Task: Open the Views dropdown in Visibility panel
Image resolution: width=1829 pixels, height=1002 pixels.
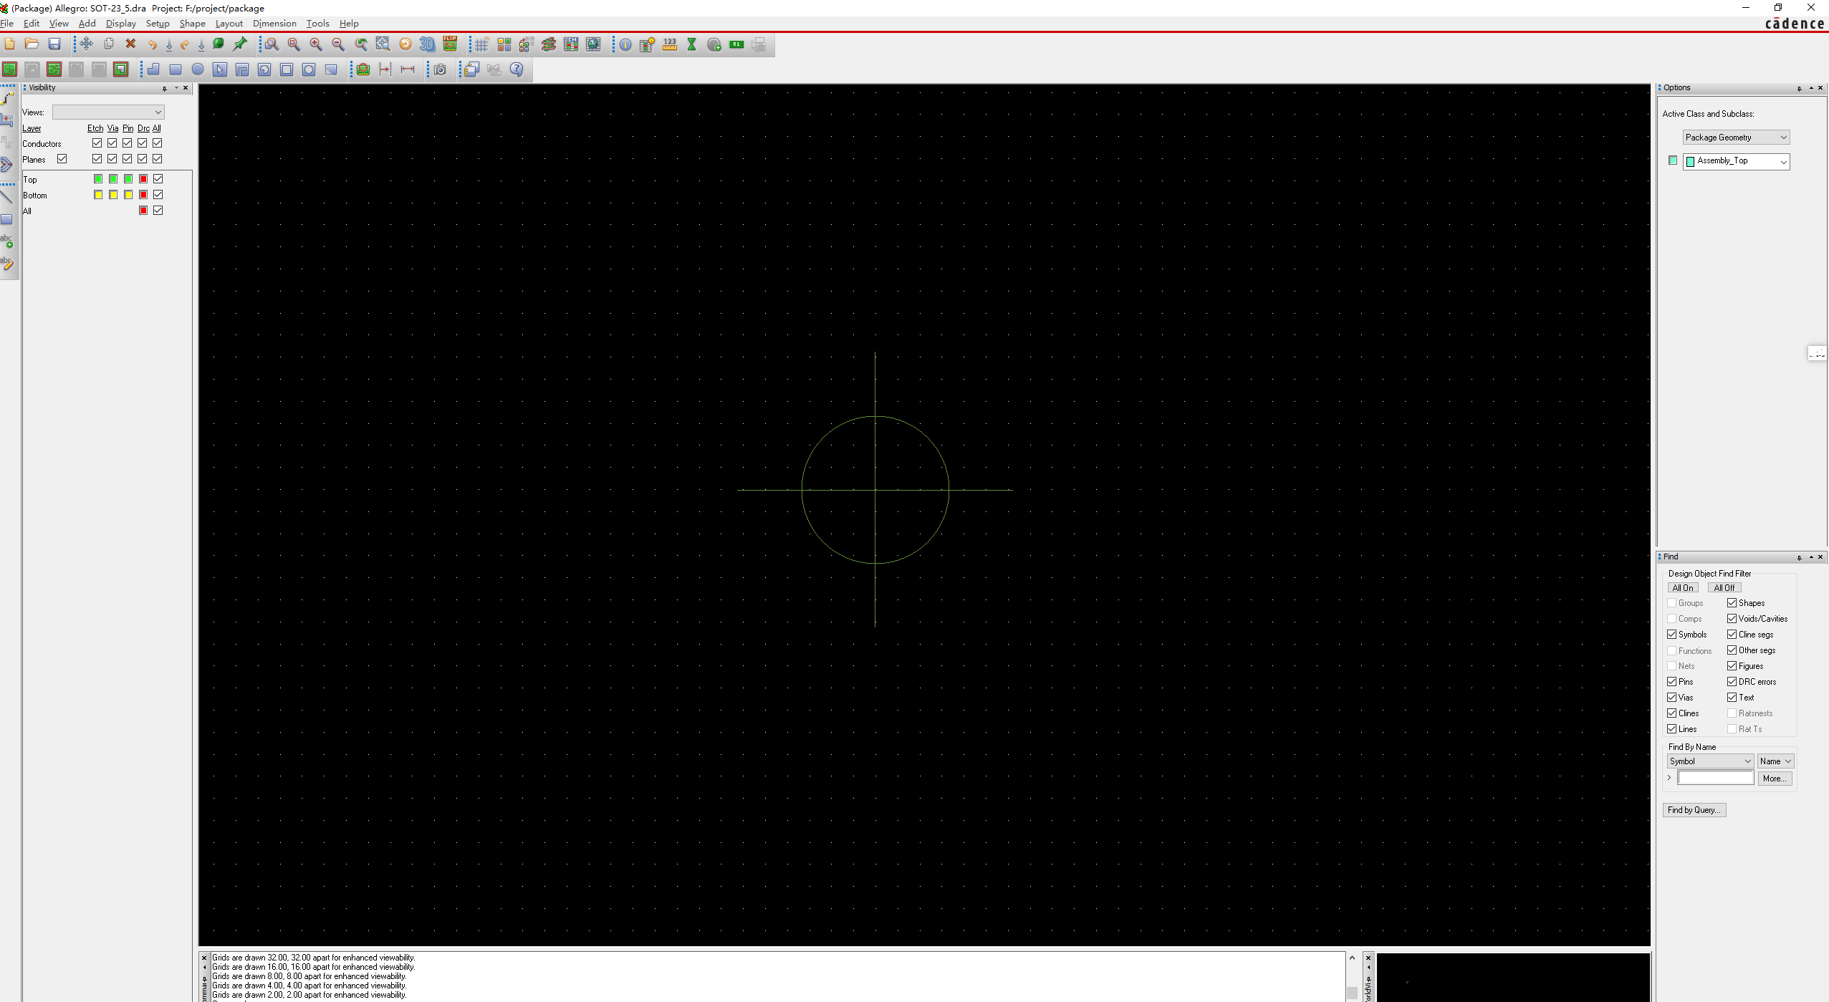Action: tap(108, 112)
